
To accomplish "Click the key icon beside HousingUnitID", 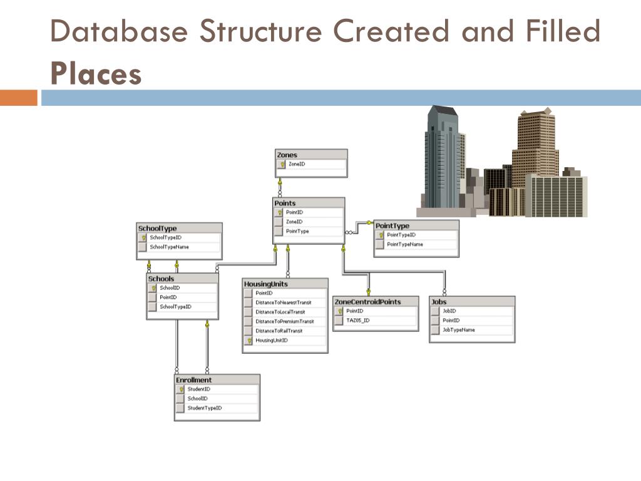I will 249,341.
